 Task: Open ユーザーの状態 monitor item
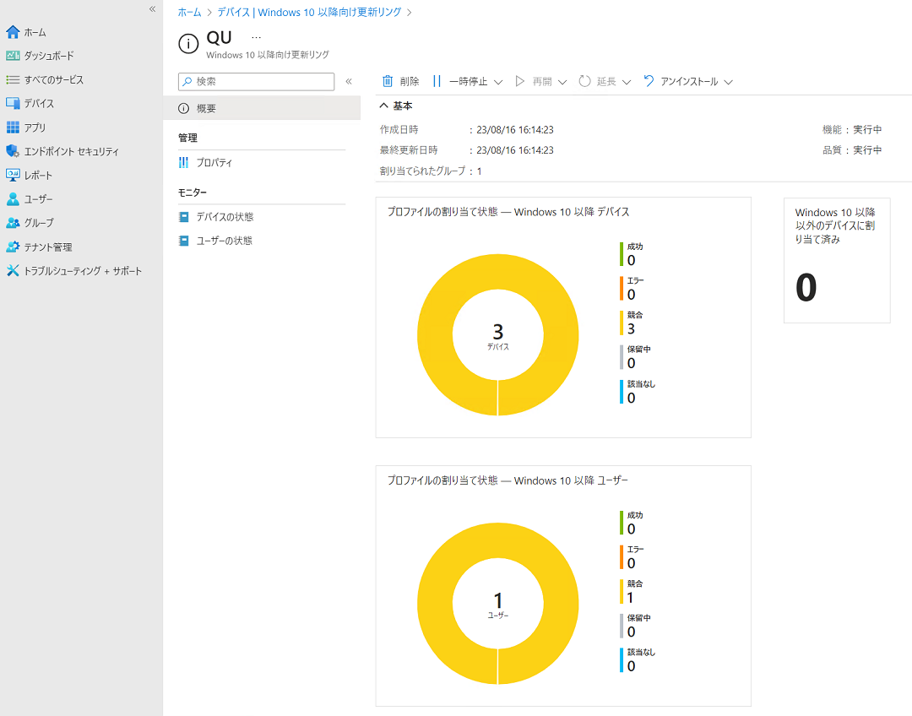tap(225, 241)
